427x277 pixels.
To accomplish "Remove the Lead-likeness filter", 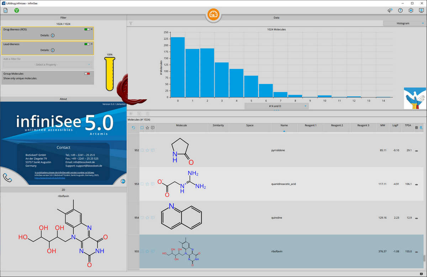I will (x=92, y=44).
